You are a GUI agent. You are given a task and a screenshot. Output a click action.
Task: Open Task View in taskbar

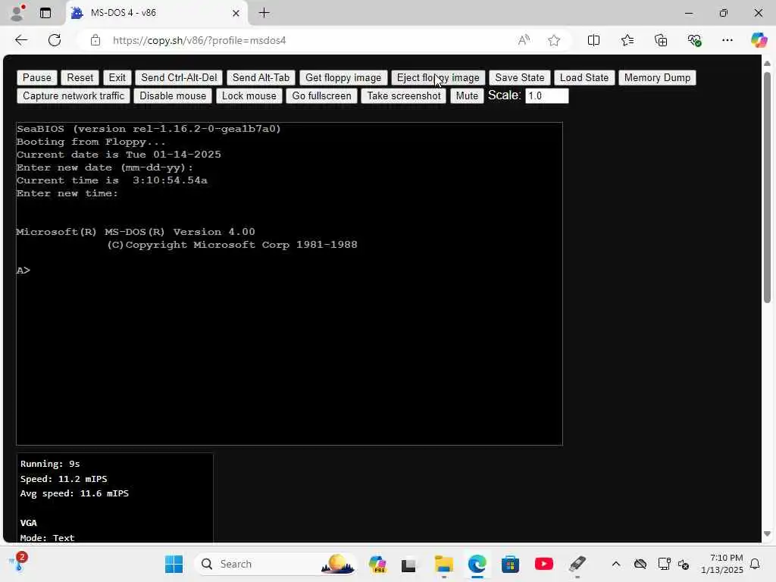(408, 564)
